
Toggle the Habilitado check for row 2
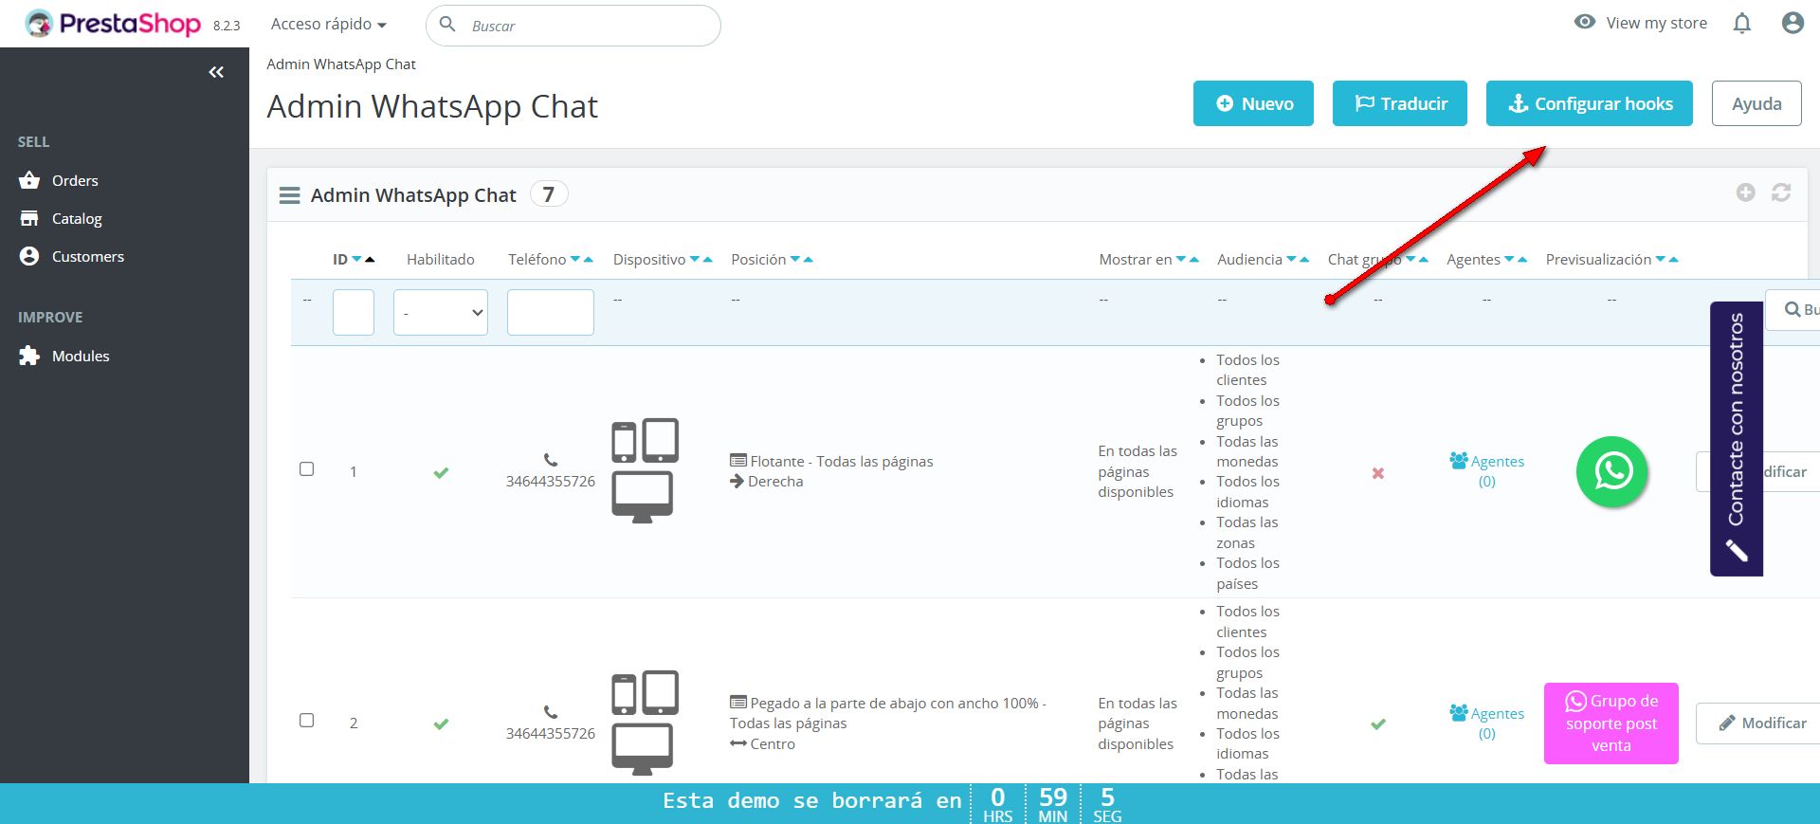(441, 724)
